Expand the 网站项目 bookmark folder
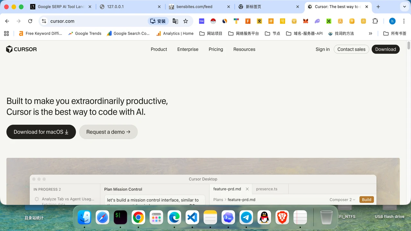The height and width of the screenshot is (231, 411). tap(211, 33)
